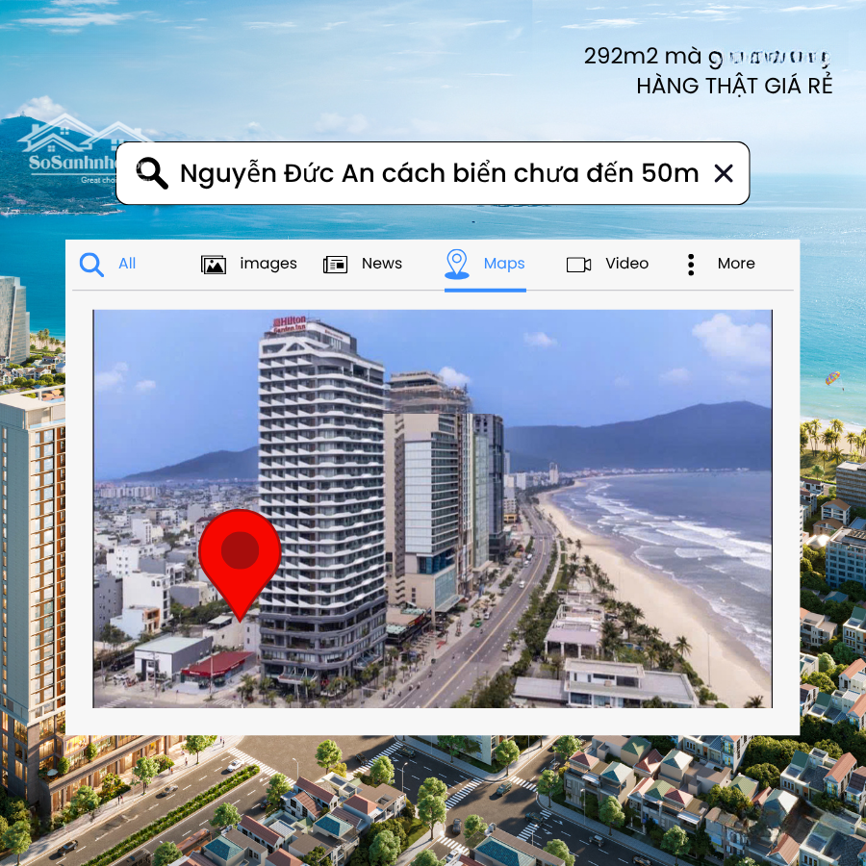Expand the three-dot More icon

[690, 265]
